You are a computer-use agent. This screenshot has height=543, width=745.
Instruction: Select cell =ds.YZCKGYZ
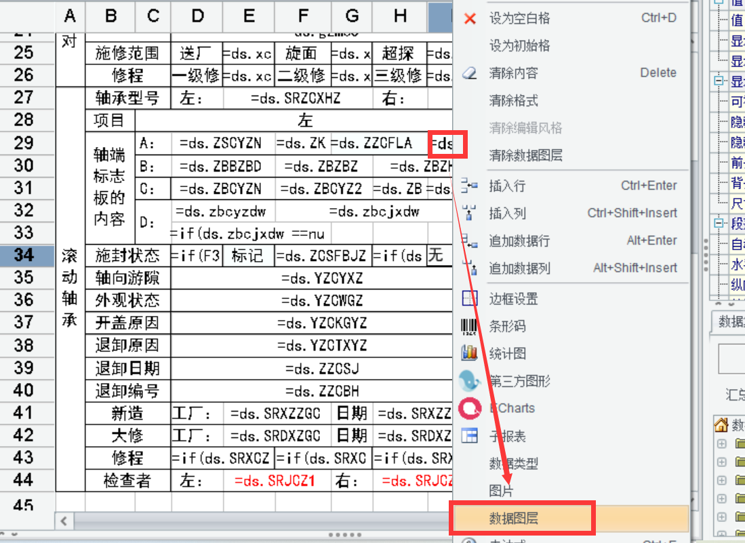point(311,323)
